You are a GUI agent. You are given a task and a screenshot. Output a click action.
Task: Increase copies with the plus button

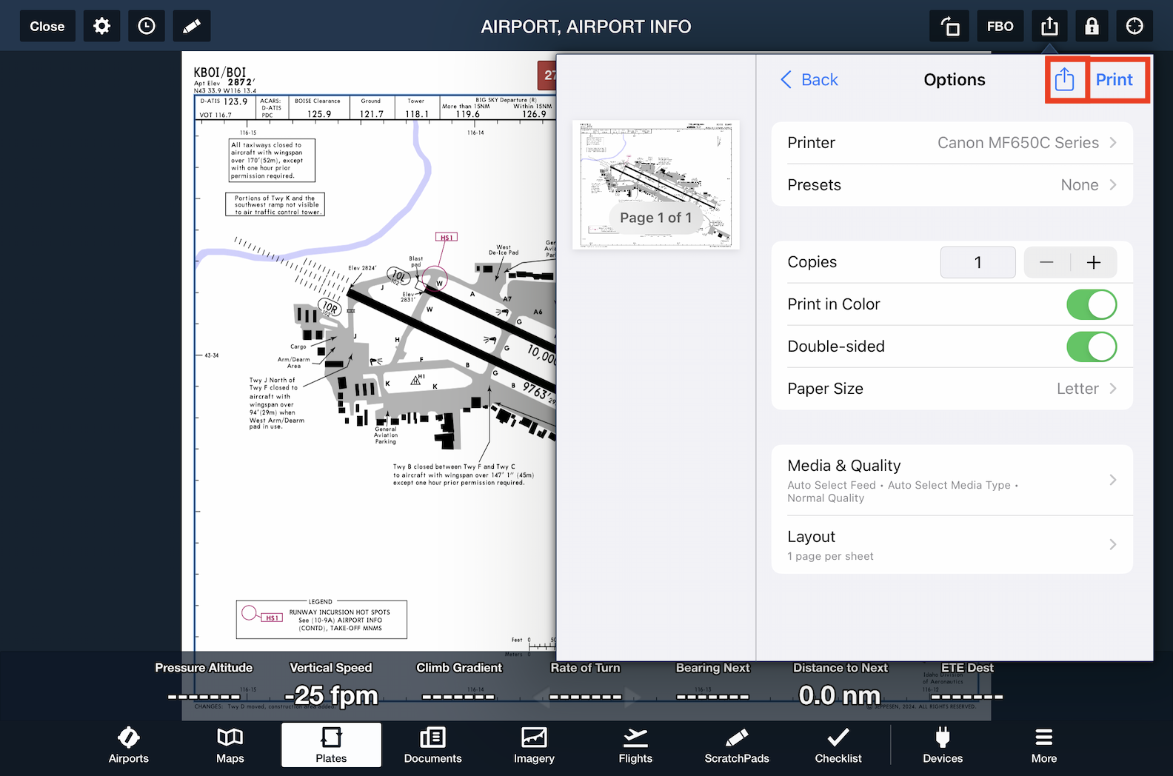pyautogui.click(x=1093, y=262)
